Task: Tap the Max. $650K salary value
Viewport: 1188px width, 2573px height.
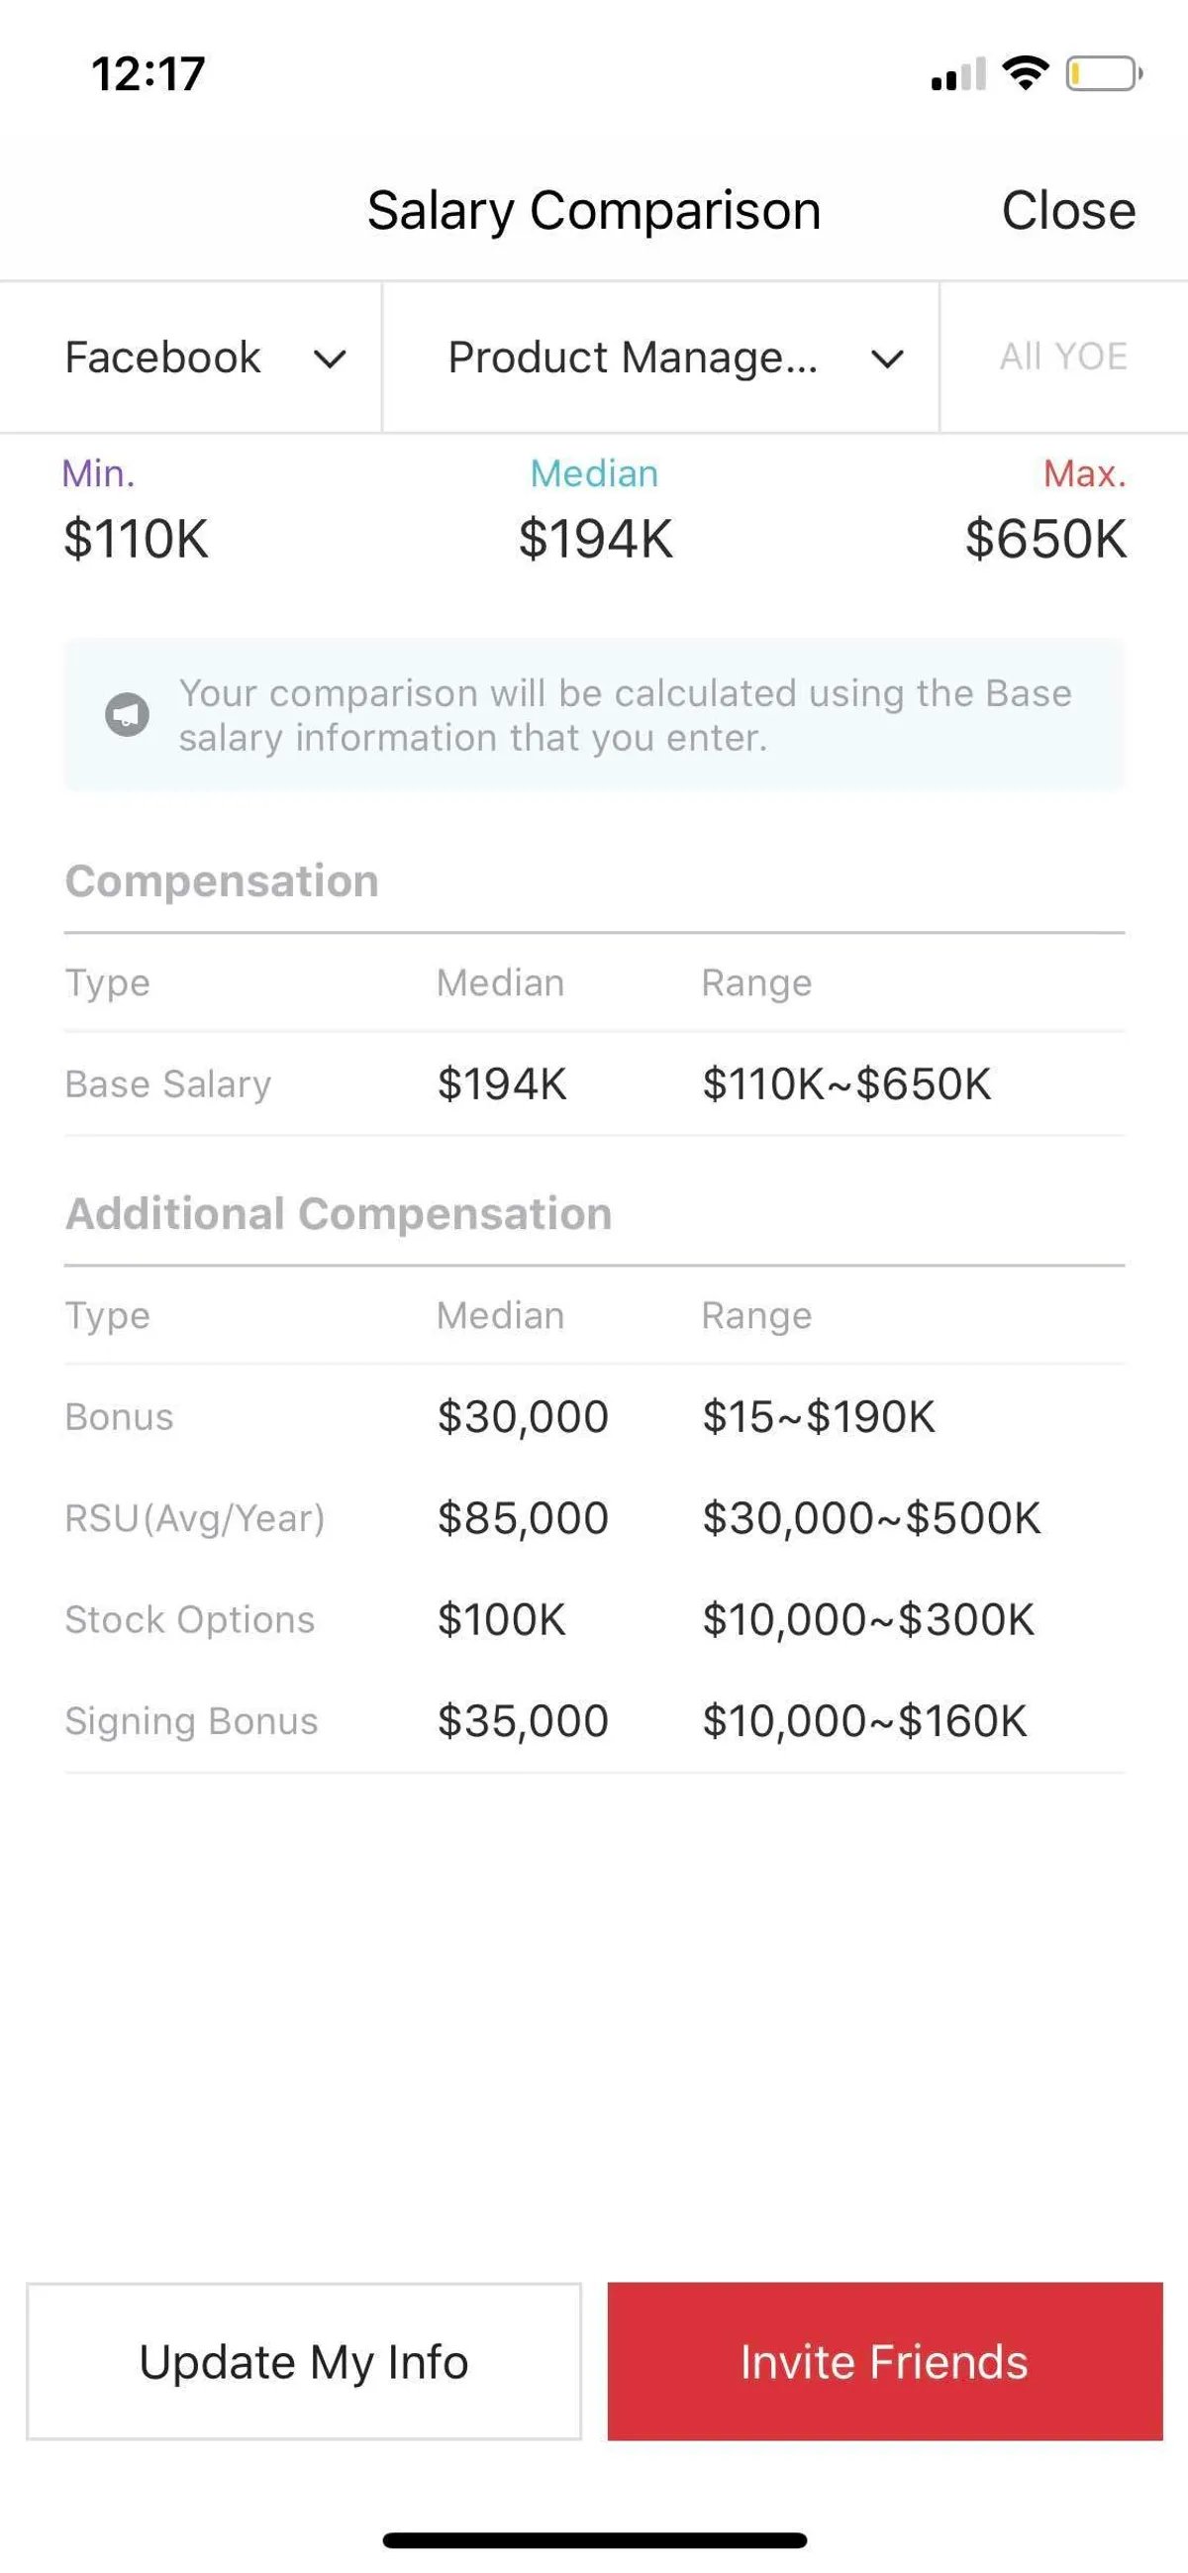Action: (1045, 539)
